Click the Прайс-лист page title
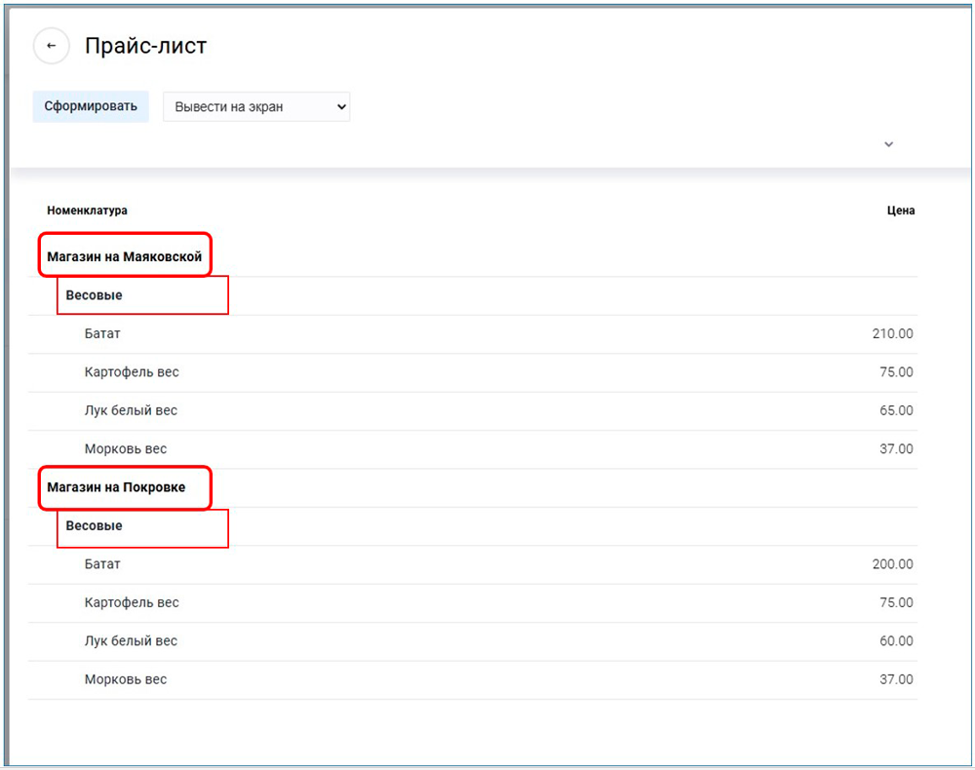The image size is (975, 770). tap(145, 46)
